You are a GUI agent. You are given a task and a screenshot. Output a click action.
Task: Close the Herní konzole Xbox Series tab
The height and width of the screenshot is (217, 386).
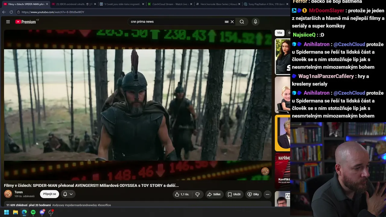click(x=239, y=4)
